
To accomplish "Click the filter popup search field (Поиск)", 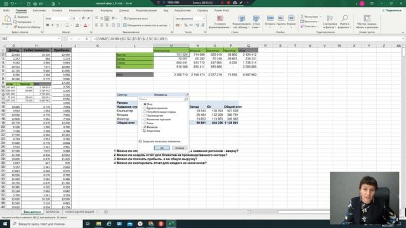I will pos(163,99).
